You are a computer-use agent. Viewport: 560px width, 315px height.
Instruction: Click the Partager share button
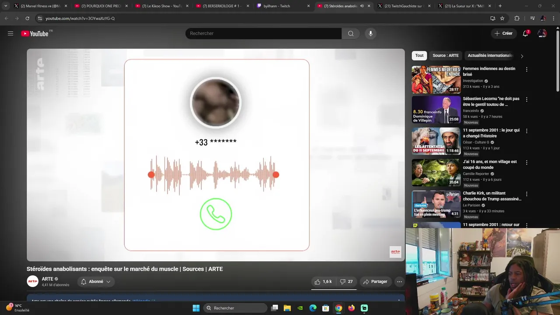coord(375,282)
